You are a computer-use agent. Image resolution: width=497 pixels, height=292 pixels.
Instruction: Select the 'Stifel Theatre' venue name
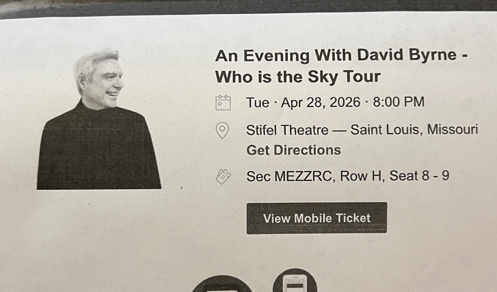click(x=287, y=130)
